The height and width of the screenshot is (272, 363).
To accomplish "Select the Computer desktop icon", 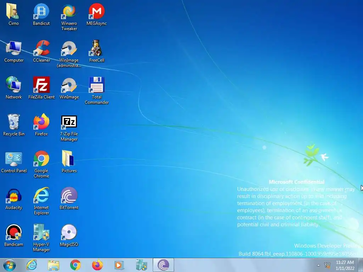I will [x=14, y=51].
